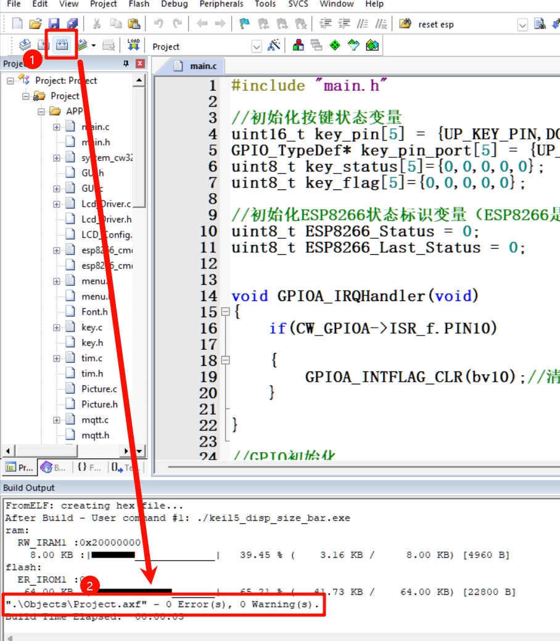Click the Pack Installer icon
The image size is (560, 641).
373,45
